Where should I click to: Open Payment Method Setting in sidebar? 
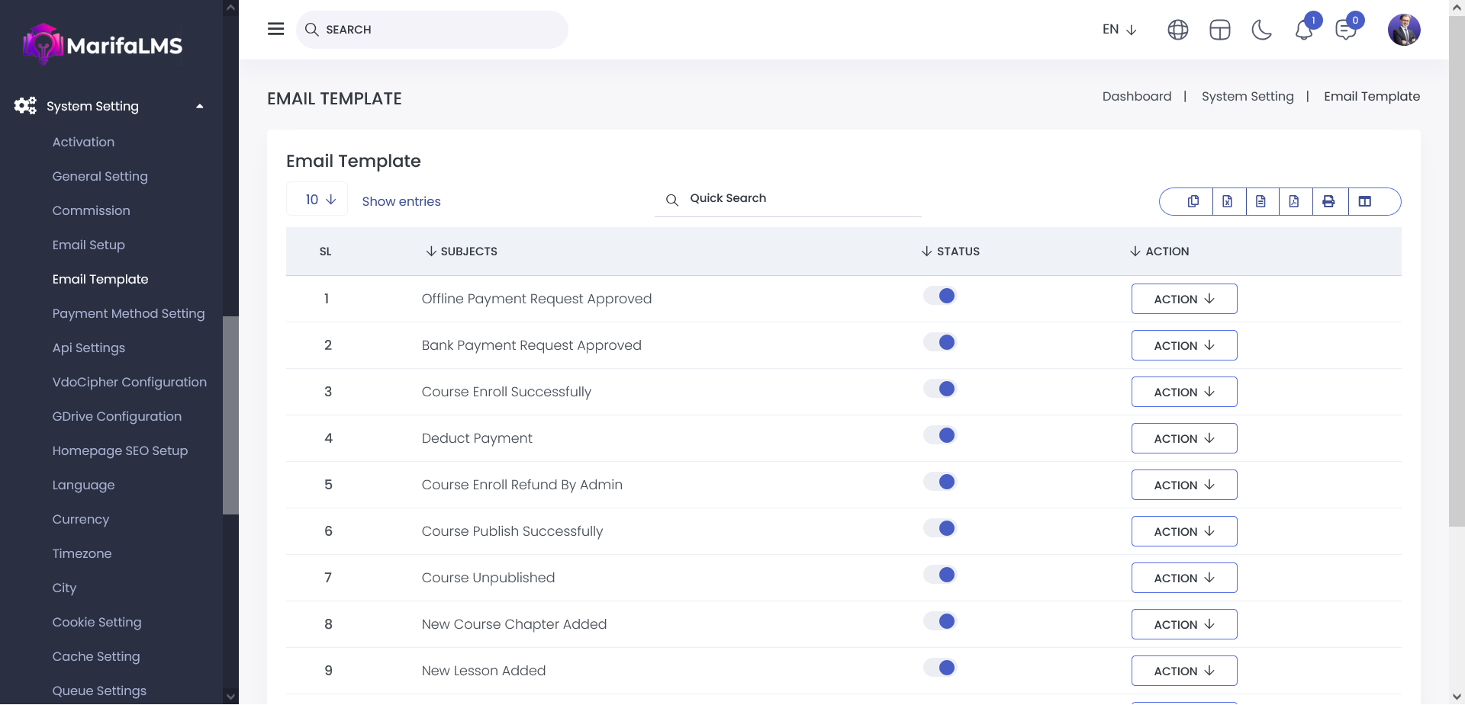point(128,313)
